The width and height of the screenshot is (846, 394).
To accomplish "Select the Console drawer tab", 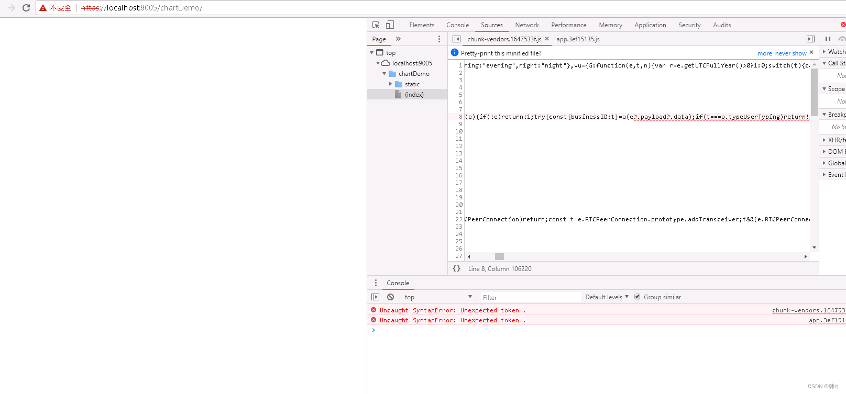I will tap(398, 283).
